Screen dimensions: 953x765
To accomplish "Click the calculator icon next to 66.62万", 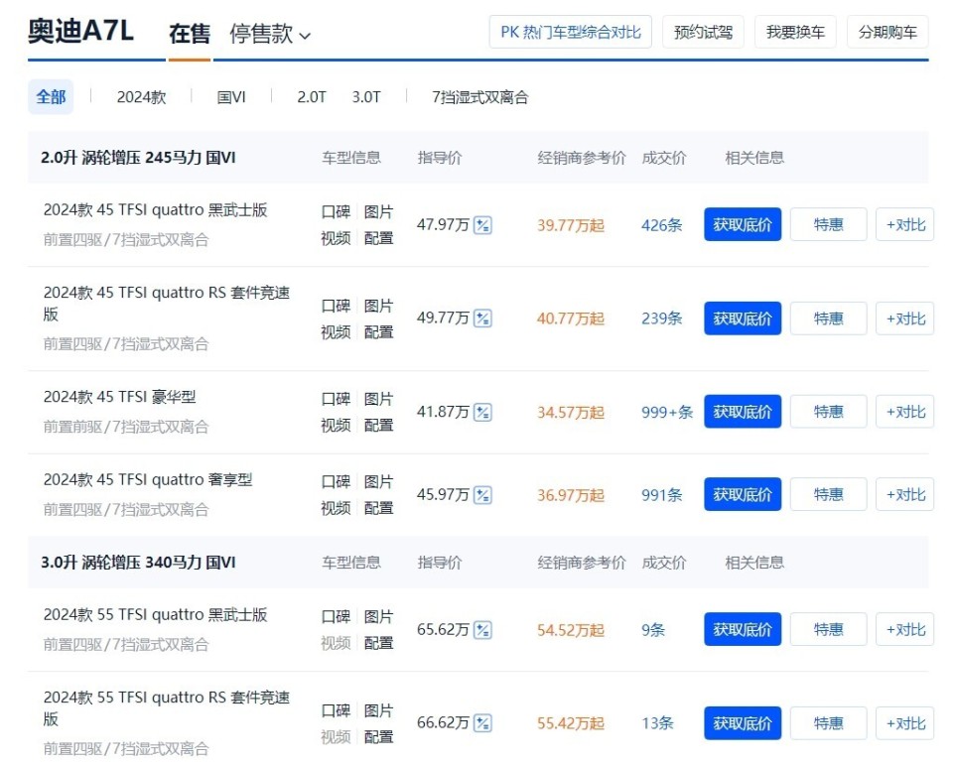I will coord(480,723).
